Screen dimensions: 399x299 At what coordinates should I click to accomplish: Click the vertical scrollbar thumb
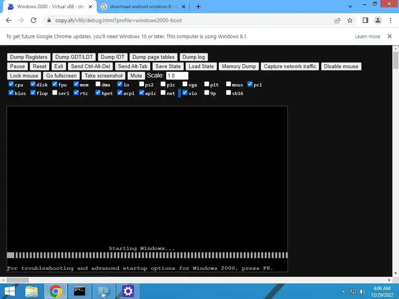coord(395,60)
